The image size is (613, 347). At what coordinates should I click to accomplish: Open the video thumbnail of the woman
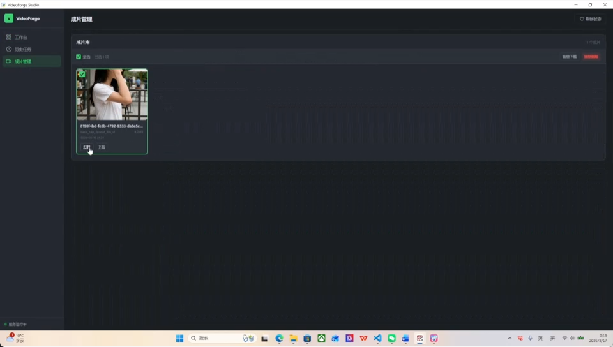pyautogui.click(x=112, y=94)
